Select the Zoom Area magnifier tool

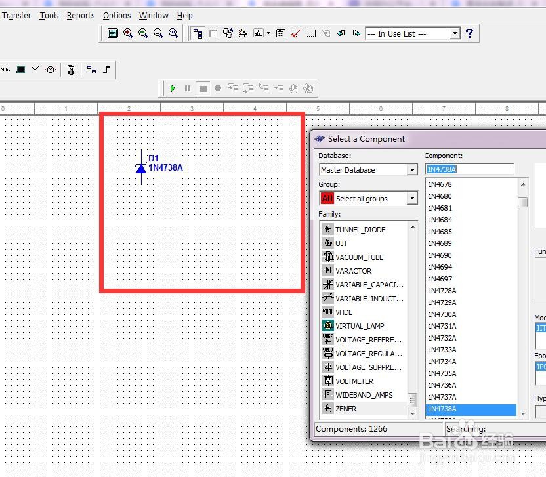point(158,33)
